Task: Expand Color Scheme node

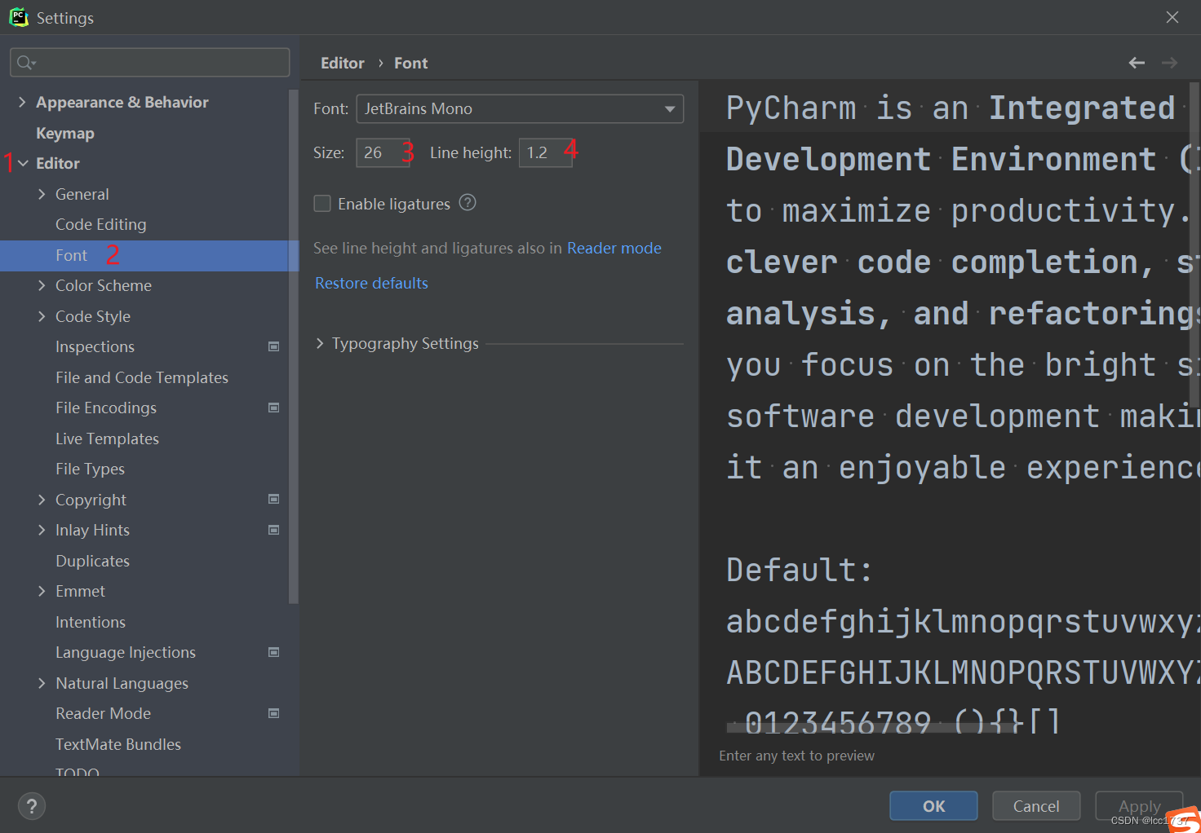Action: point(42,285)
